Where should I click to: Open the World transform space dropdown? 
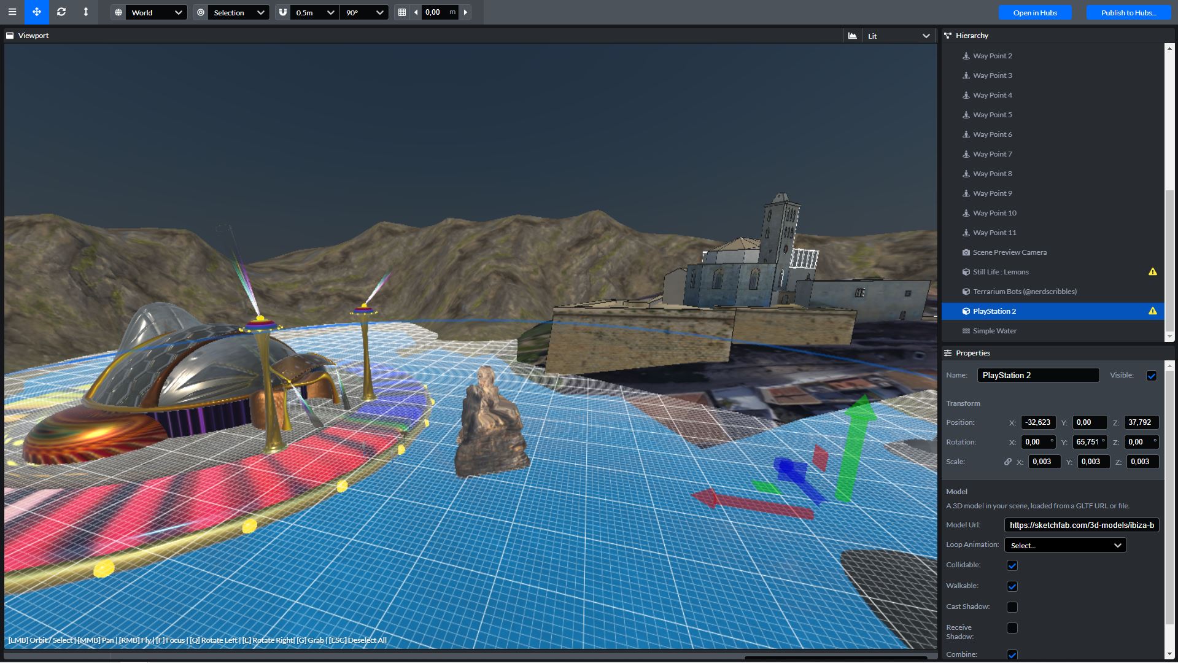[x=156, y=12]
